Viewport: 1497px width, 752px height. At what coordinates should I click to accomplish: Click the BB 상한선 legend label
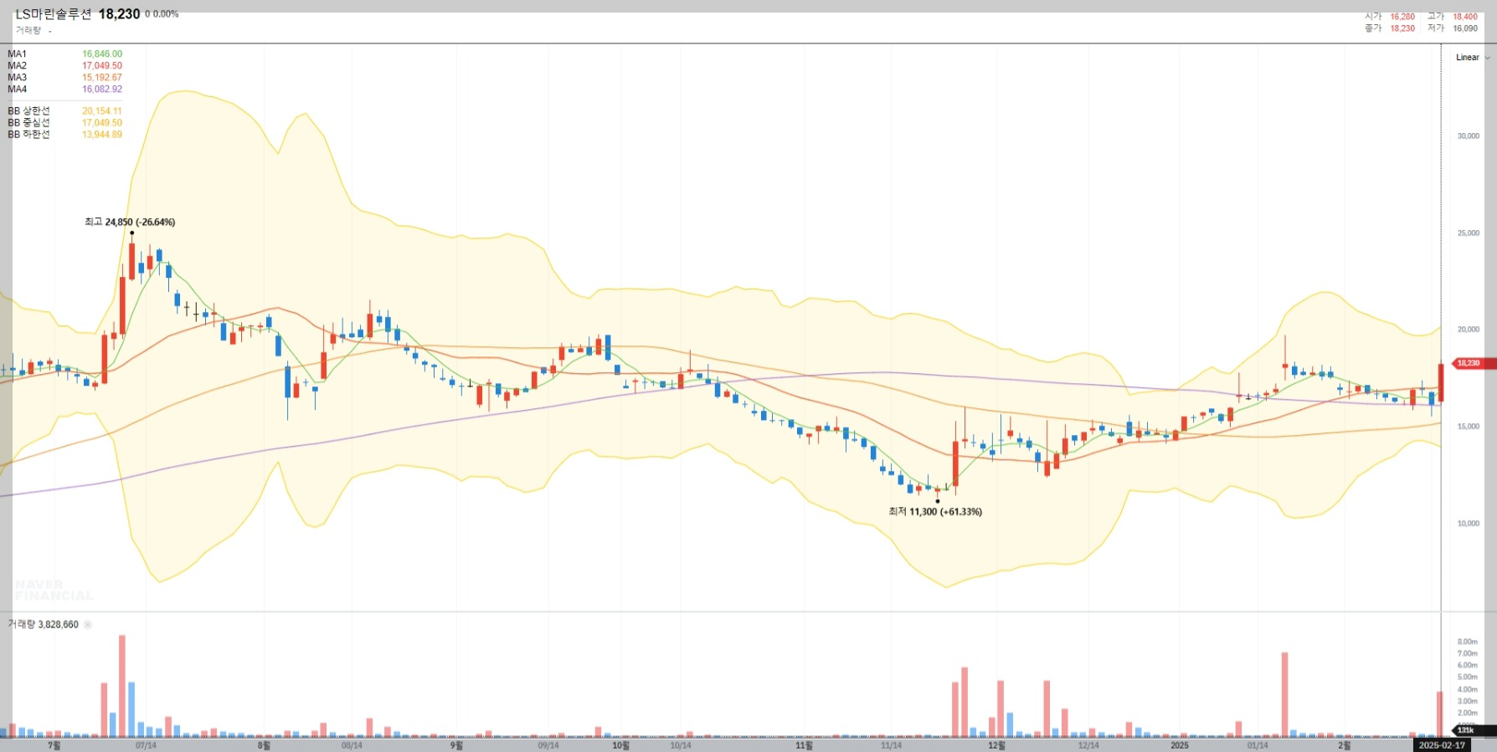pos(28,110)
